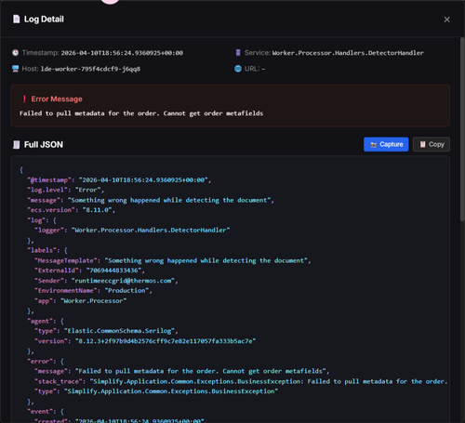The image size is (465, 423).
Task: Click the "stack_trace" JSON line
Action: (241, 381)
